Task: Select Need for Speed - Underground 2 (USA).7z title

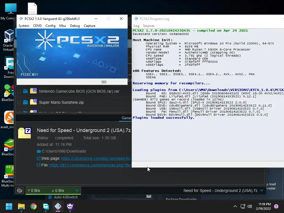Action: pyautogui.click(x=84, y=130)
